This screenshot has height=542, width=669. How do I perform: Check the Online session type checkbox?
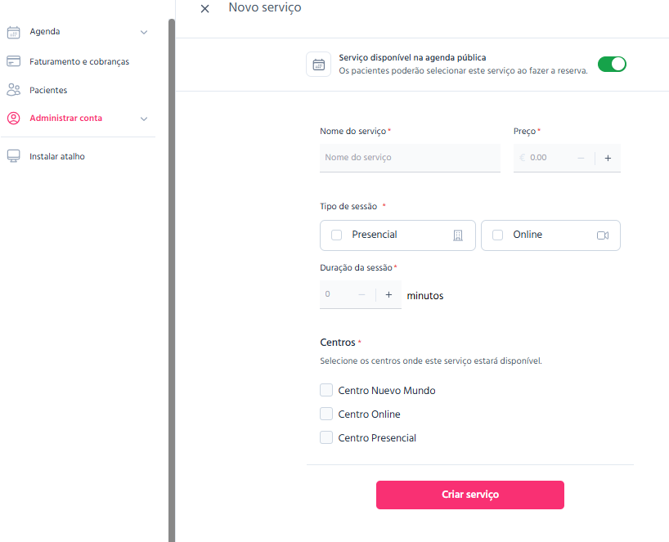click(497, 235)
